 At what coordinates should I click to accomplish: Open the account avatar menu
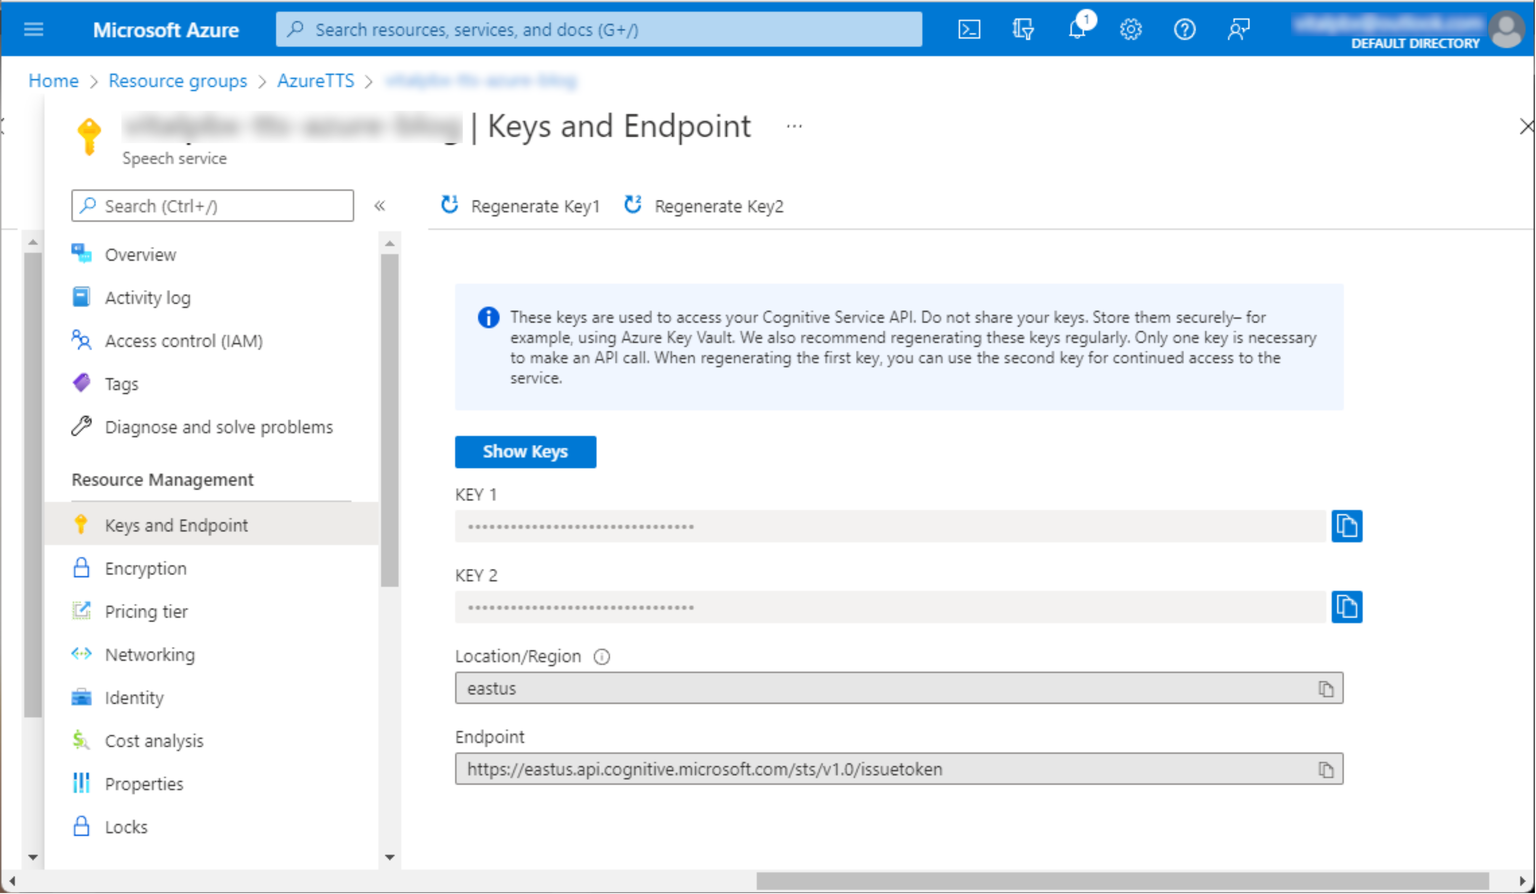(x=1506, y=29)
